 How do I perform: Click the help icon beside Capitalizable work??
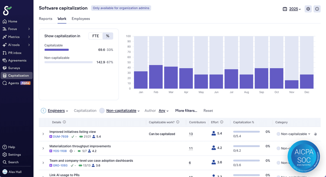[178, 122]
